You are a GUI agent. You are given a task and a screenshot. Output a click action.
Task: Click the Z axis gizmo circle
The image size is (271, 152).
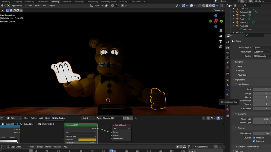216,16
